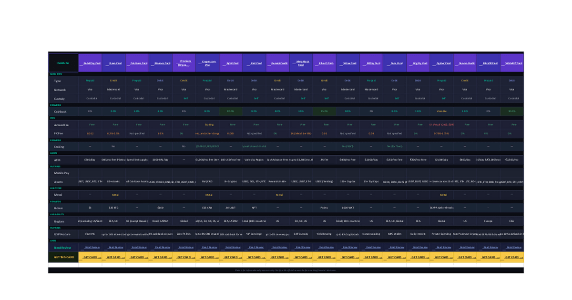Viewport: 572px width, 300px height.
Task: Click the Binance Card header link
Action: (162, 63)
